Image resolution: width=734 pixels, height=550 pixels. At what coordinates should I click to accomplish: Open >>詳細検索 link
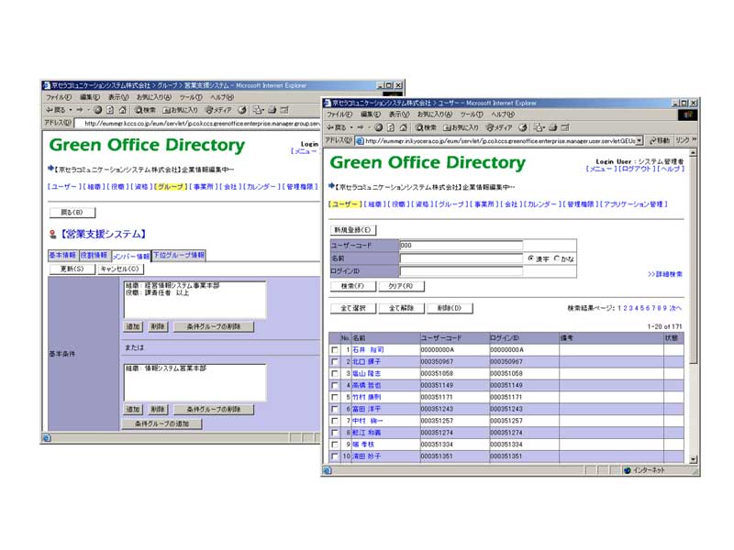tap(664, 274)
